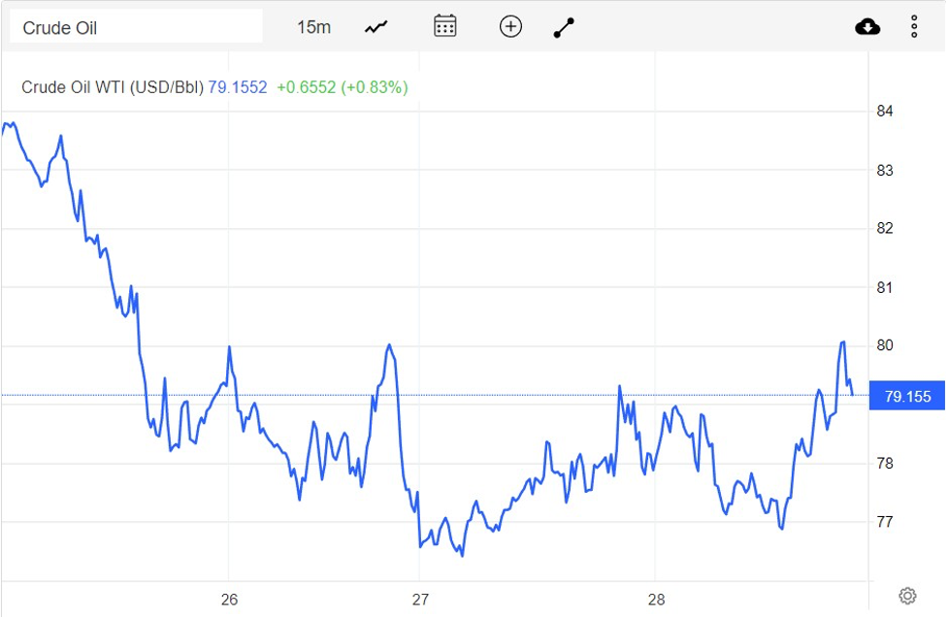Click the blue 79.155 current price tag
Image resolution: width=948 pixels, height=618 pixels.
click(x=907, y=396)
